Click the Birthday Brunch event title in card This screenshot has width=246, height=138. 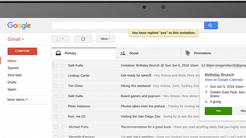tap(219, 75)
